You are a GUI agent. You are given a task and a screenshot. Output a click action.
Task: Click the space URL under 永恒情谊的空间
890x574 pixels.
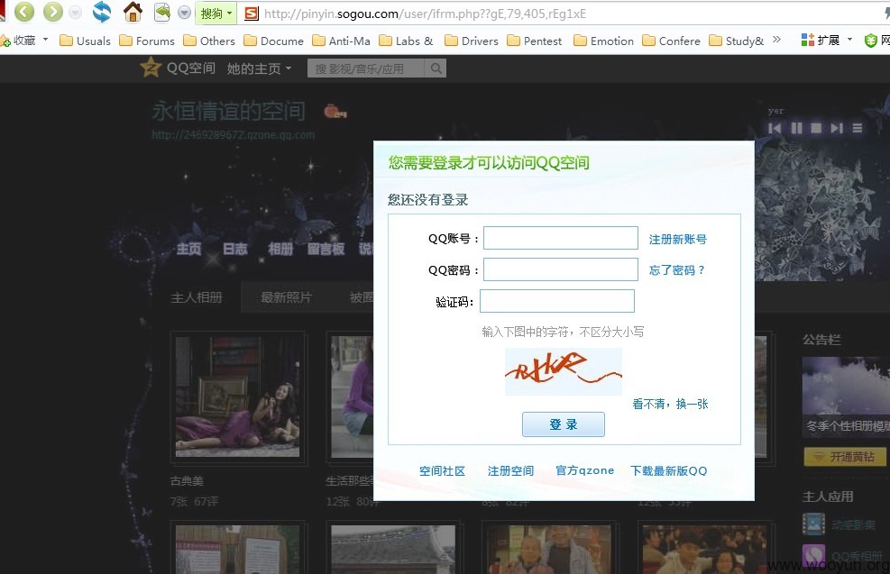pyautogui.click(x=234, y=135)
